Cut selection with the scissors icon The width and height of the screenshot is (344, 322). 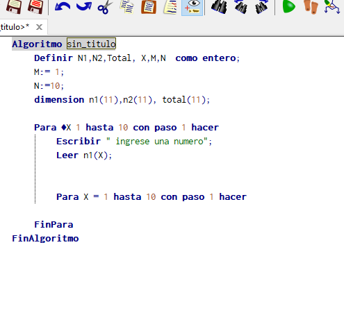pyautogui.click(x=105, y=7)
